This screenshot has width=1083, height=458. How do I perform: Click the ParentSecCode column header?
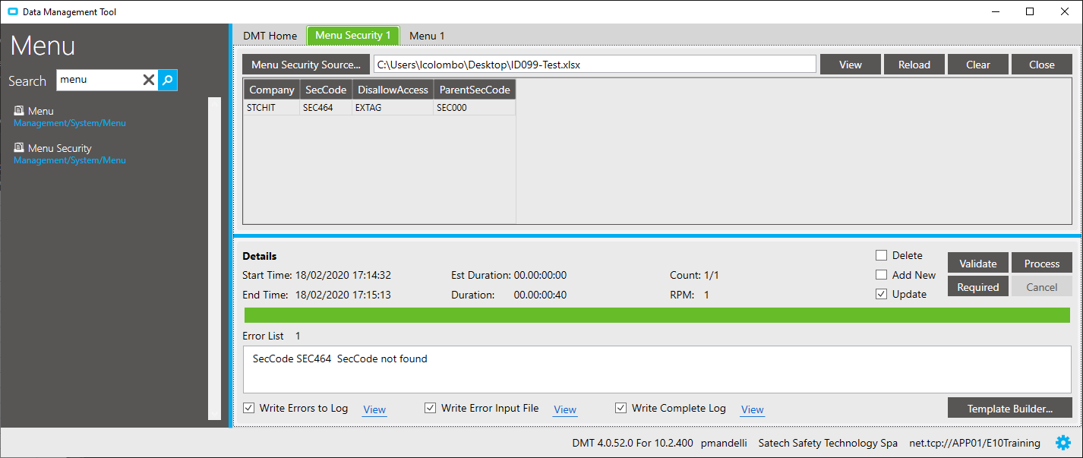click(475, 90)
